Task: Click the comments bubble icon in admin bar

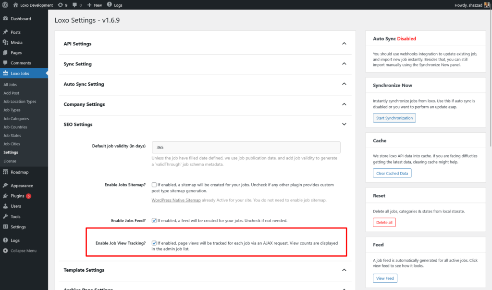Action: point(74,5)
